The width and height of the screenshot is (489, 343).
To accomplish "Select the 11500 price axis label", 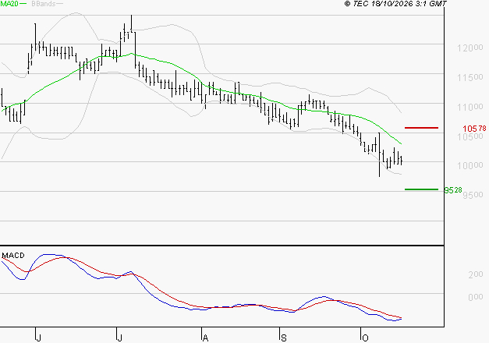I will tap(470, 78).
